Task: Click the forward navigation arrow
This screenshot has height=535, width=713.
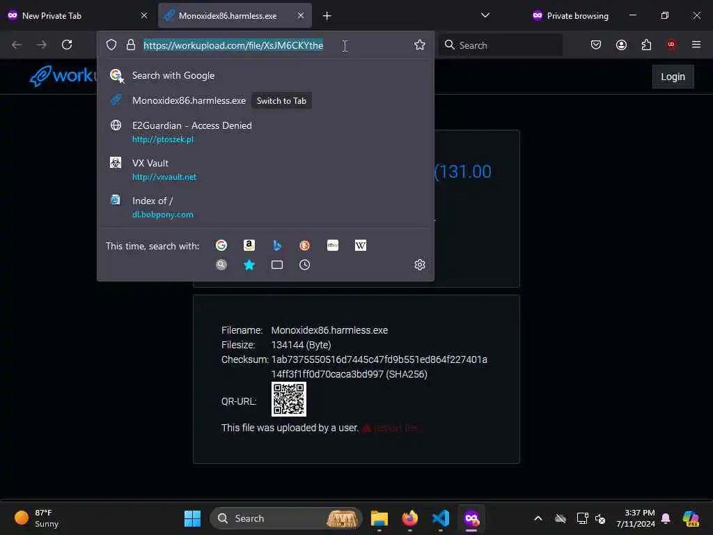Action: pos(41,45)
